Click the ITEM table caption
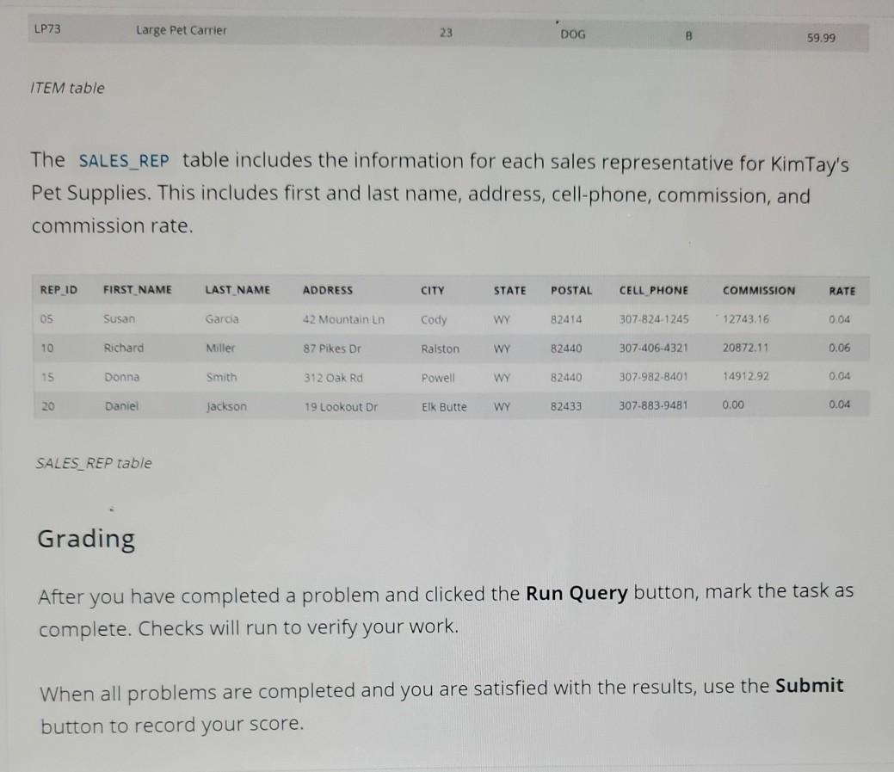 pos(67,88)
